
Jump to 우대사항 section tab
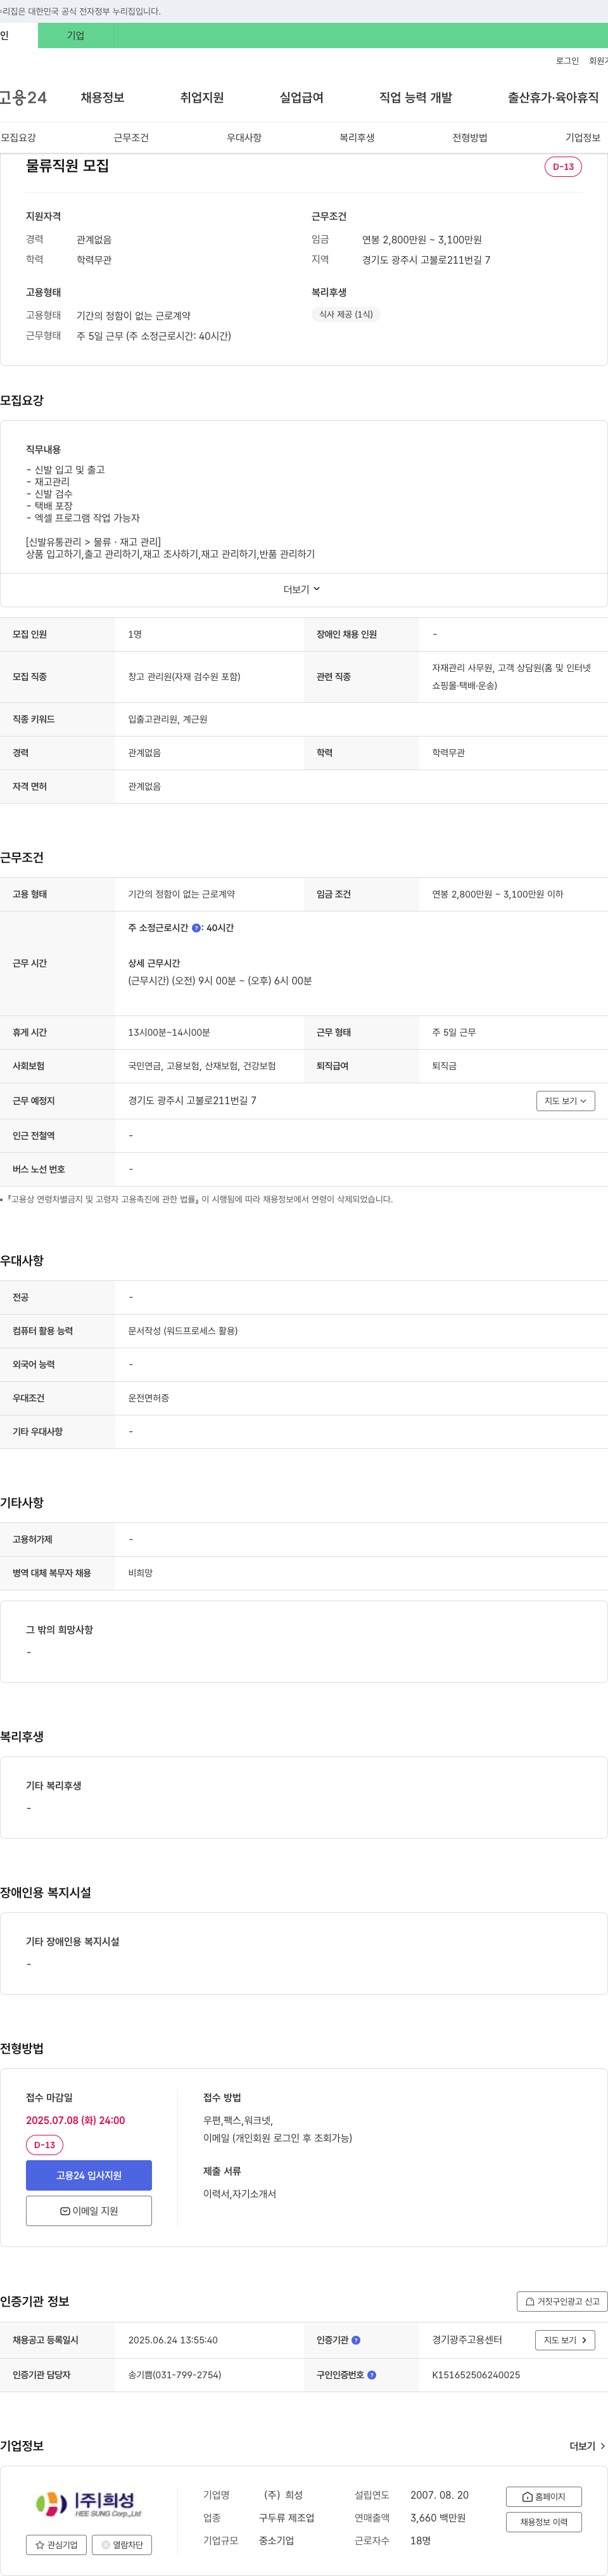pos(244,138)
